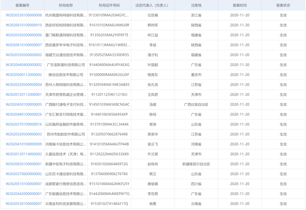Select legal representative 任后裔
This screenshot has height=210, width=306.
pyautogui.click(x=153, y=15)
